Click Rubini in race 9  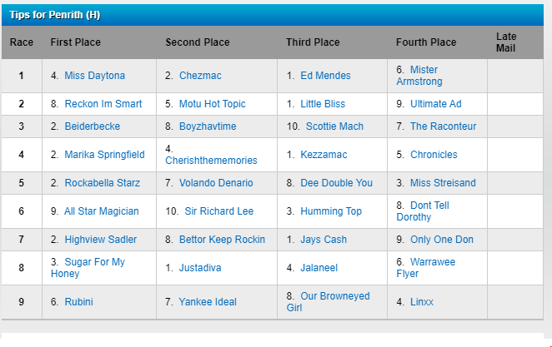coord(78,302)
